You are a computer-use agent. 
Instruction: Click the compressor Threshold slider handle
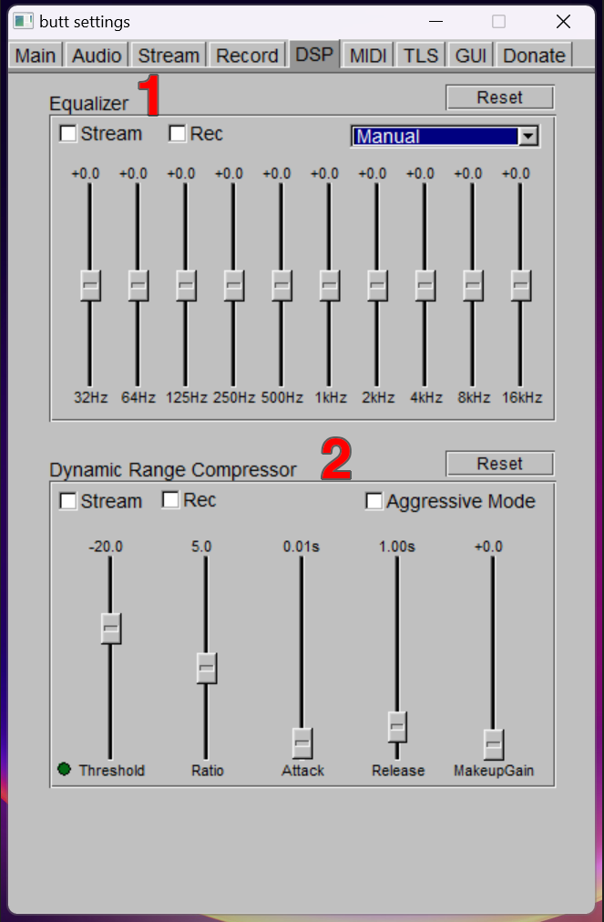[x=111, y=629]
